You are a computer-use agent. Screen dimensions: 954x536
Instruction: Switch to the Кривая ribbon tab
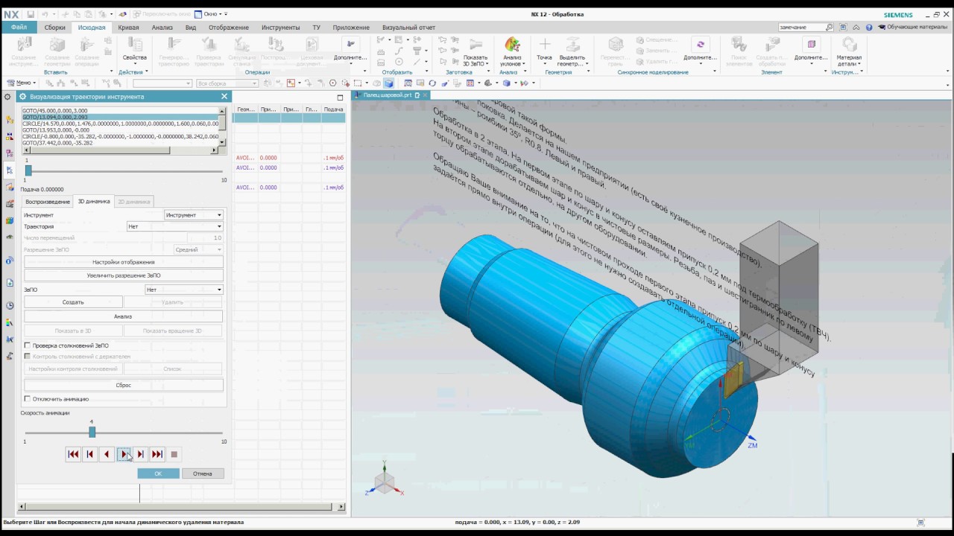(128, 28)
